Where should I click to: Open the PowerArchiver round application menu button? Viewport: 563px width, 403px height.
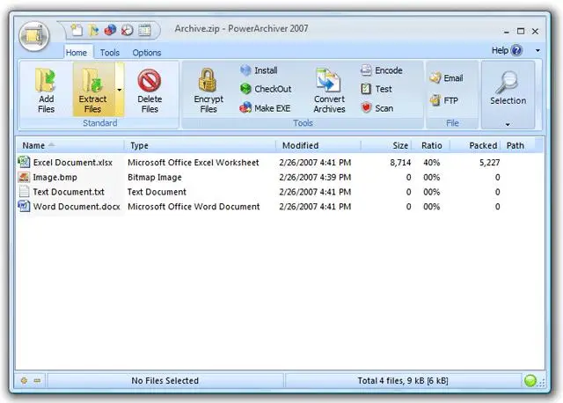[34, 36]
